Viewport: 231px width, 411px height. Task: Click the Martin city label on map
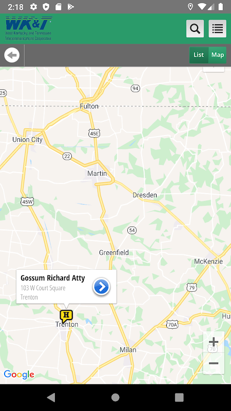pos(97,173)
